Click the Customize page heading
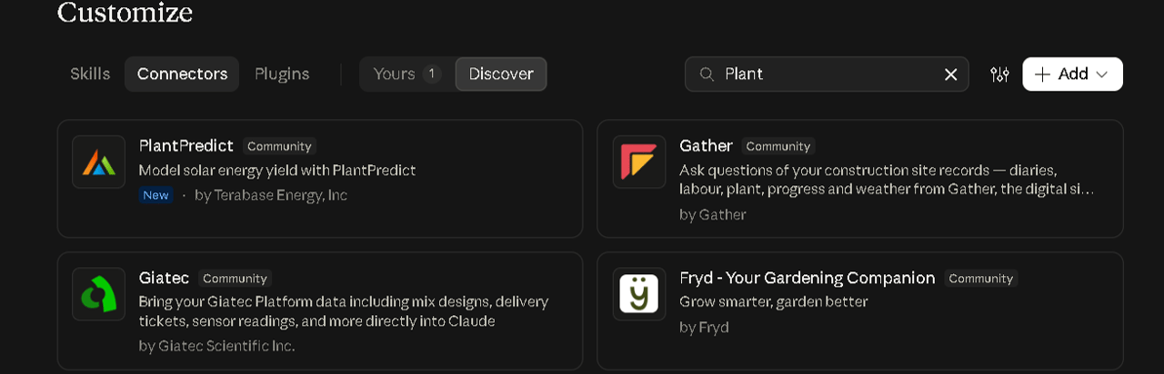 coord(125,13)
